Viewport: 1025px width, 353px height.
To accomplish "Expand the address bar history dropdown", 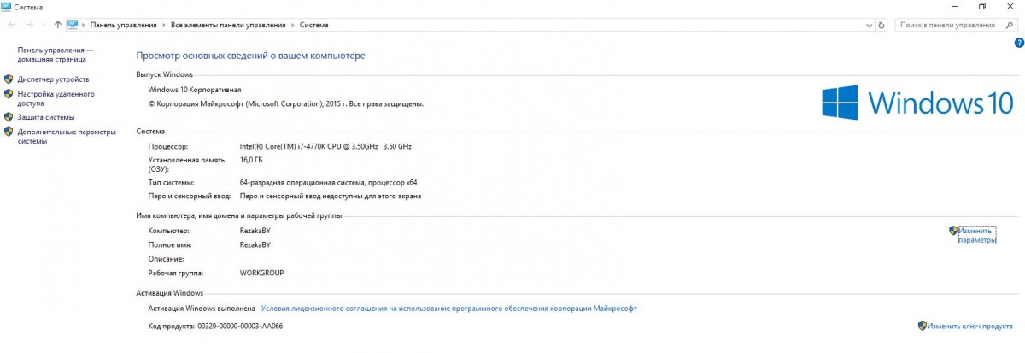I will 868,25.
